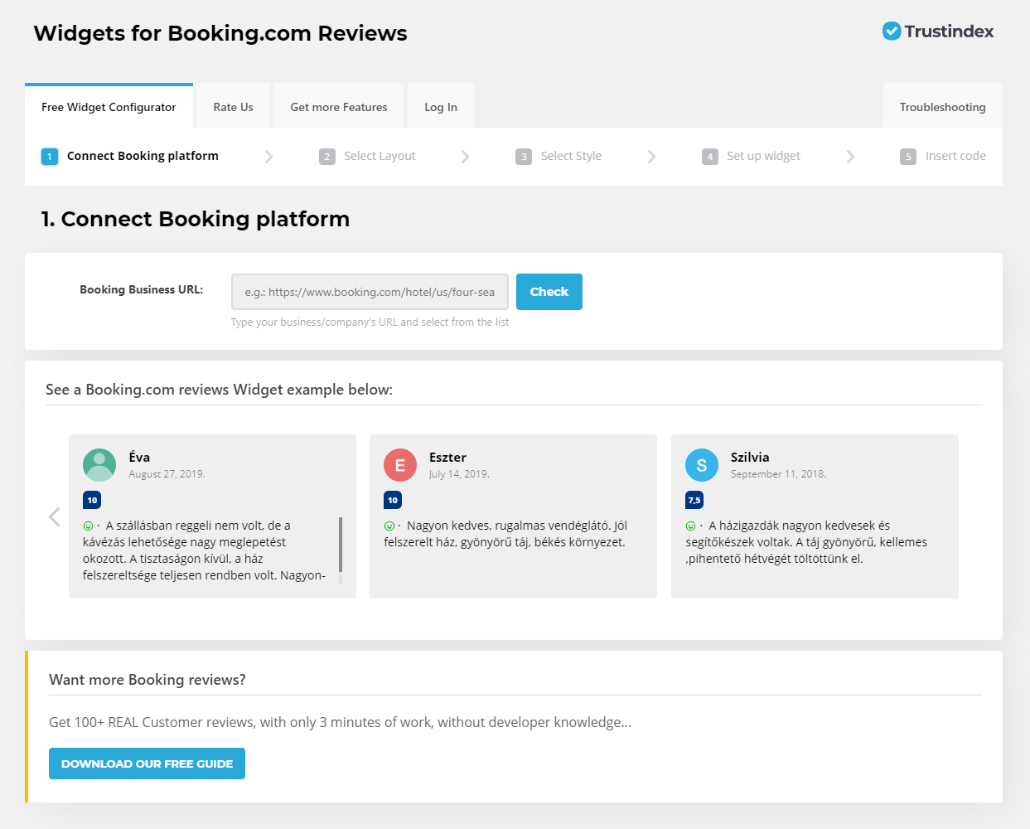Click Download Our Free Guide button

tap(147, 764)
